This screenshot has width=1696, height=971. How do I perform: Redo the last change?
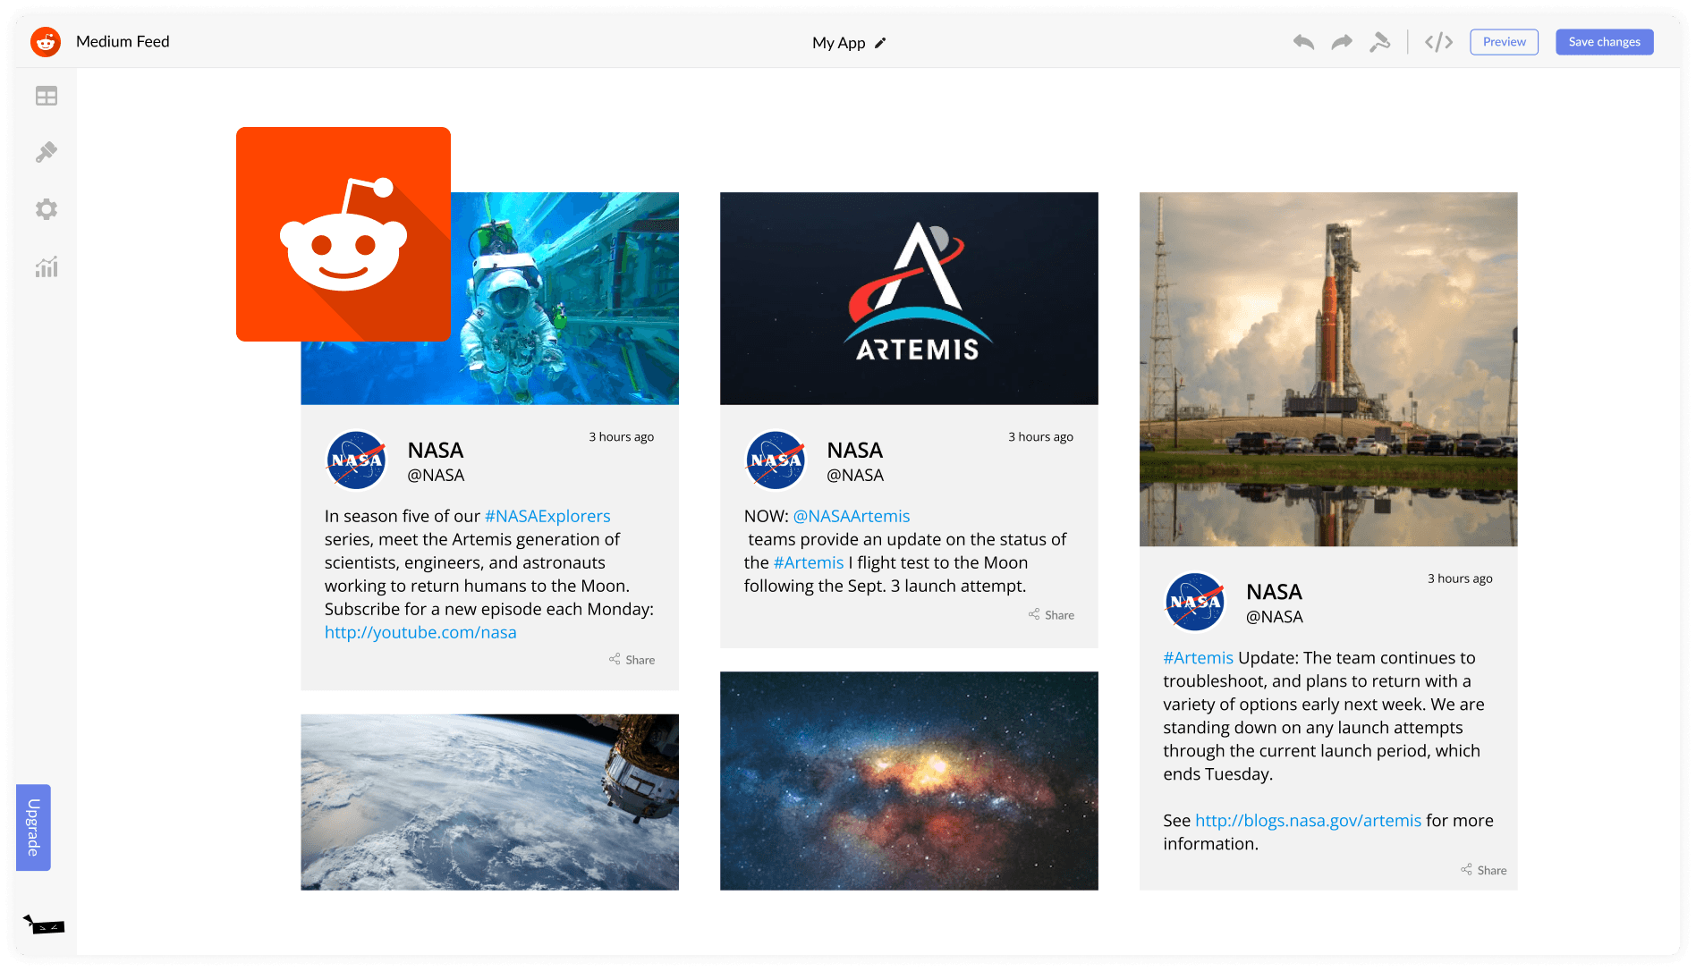pyautogui.click(x=1342, y=41)
